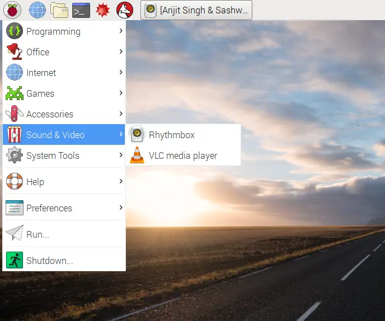Expand the Office submenu arrow
The image size is (385, 321).
tap(120, 51)
